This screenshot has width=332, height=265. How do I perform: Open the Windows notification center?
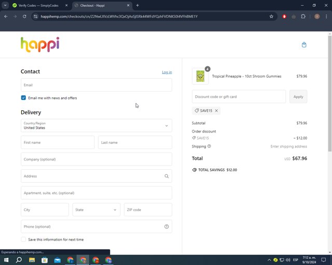[x=324, y=260]
